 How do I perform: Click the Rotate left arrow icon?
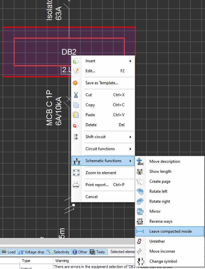coord(140,191)
